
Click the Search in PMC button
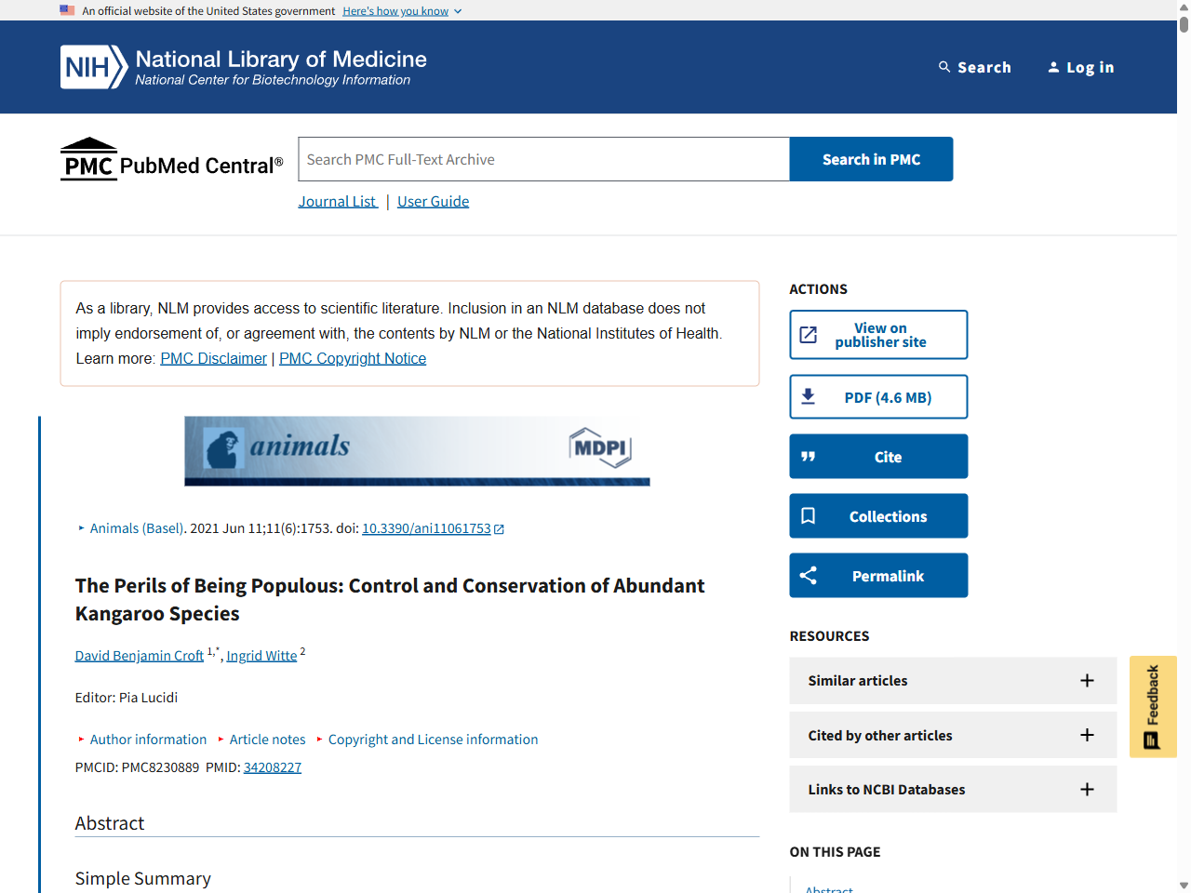(x=871, y=159)
